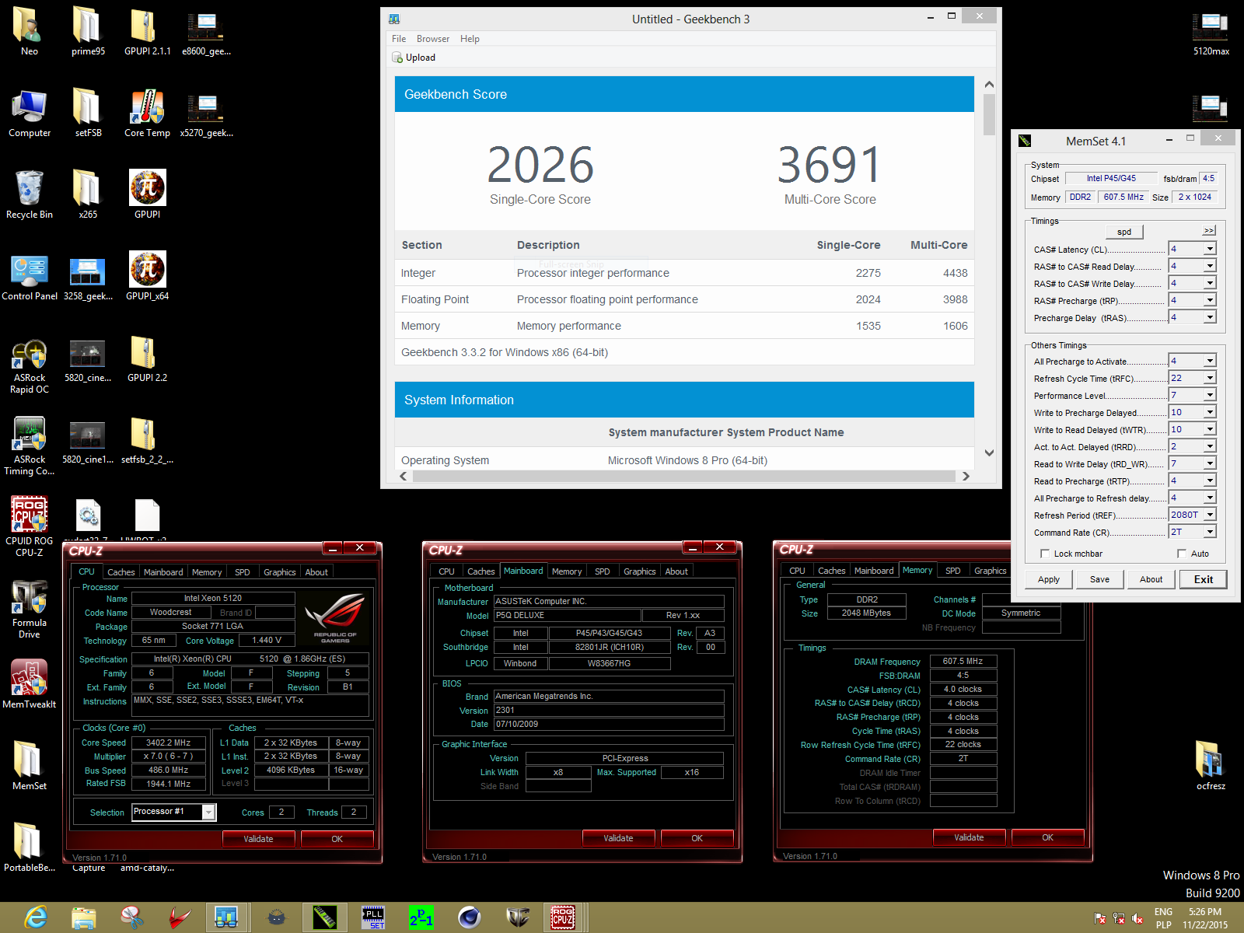
Task: Click the Apply button in MemSet
Action: [x=1049, y=579]
